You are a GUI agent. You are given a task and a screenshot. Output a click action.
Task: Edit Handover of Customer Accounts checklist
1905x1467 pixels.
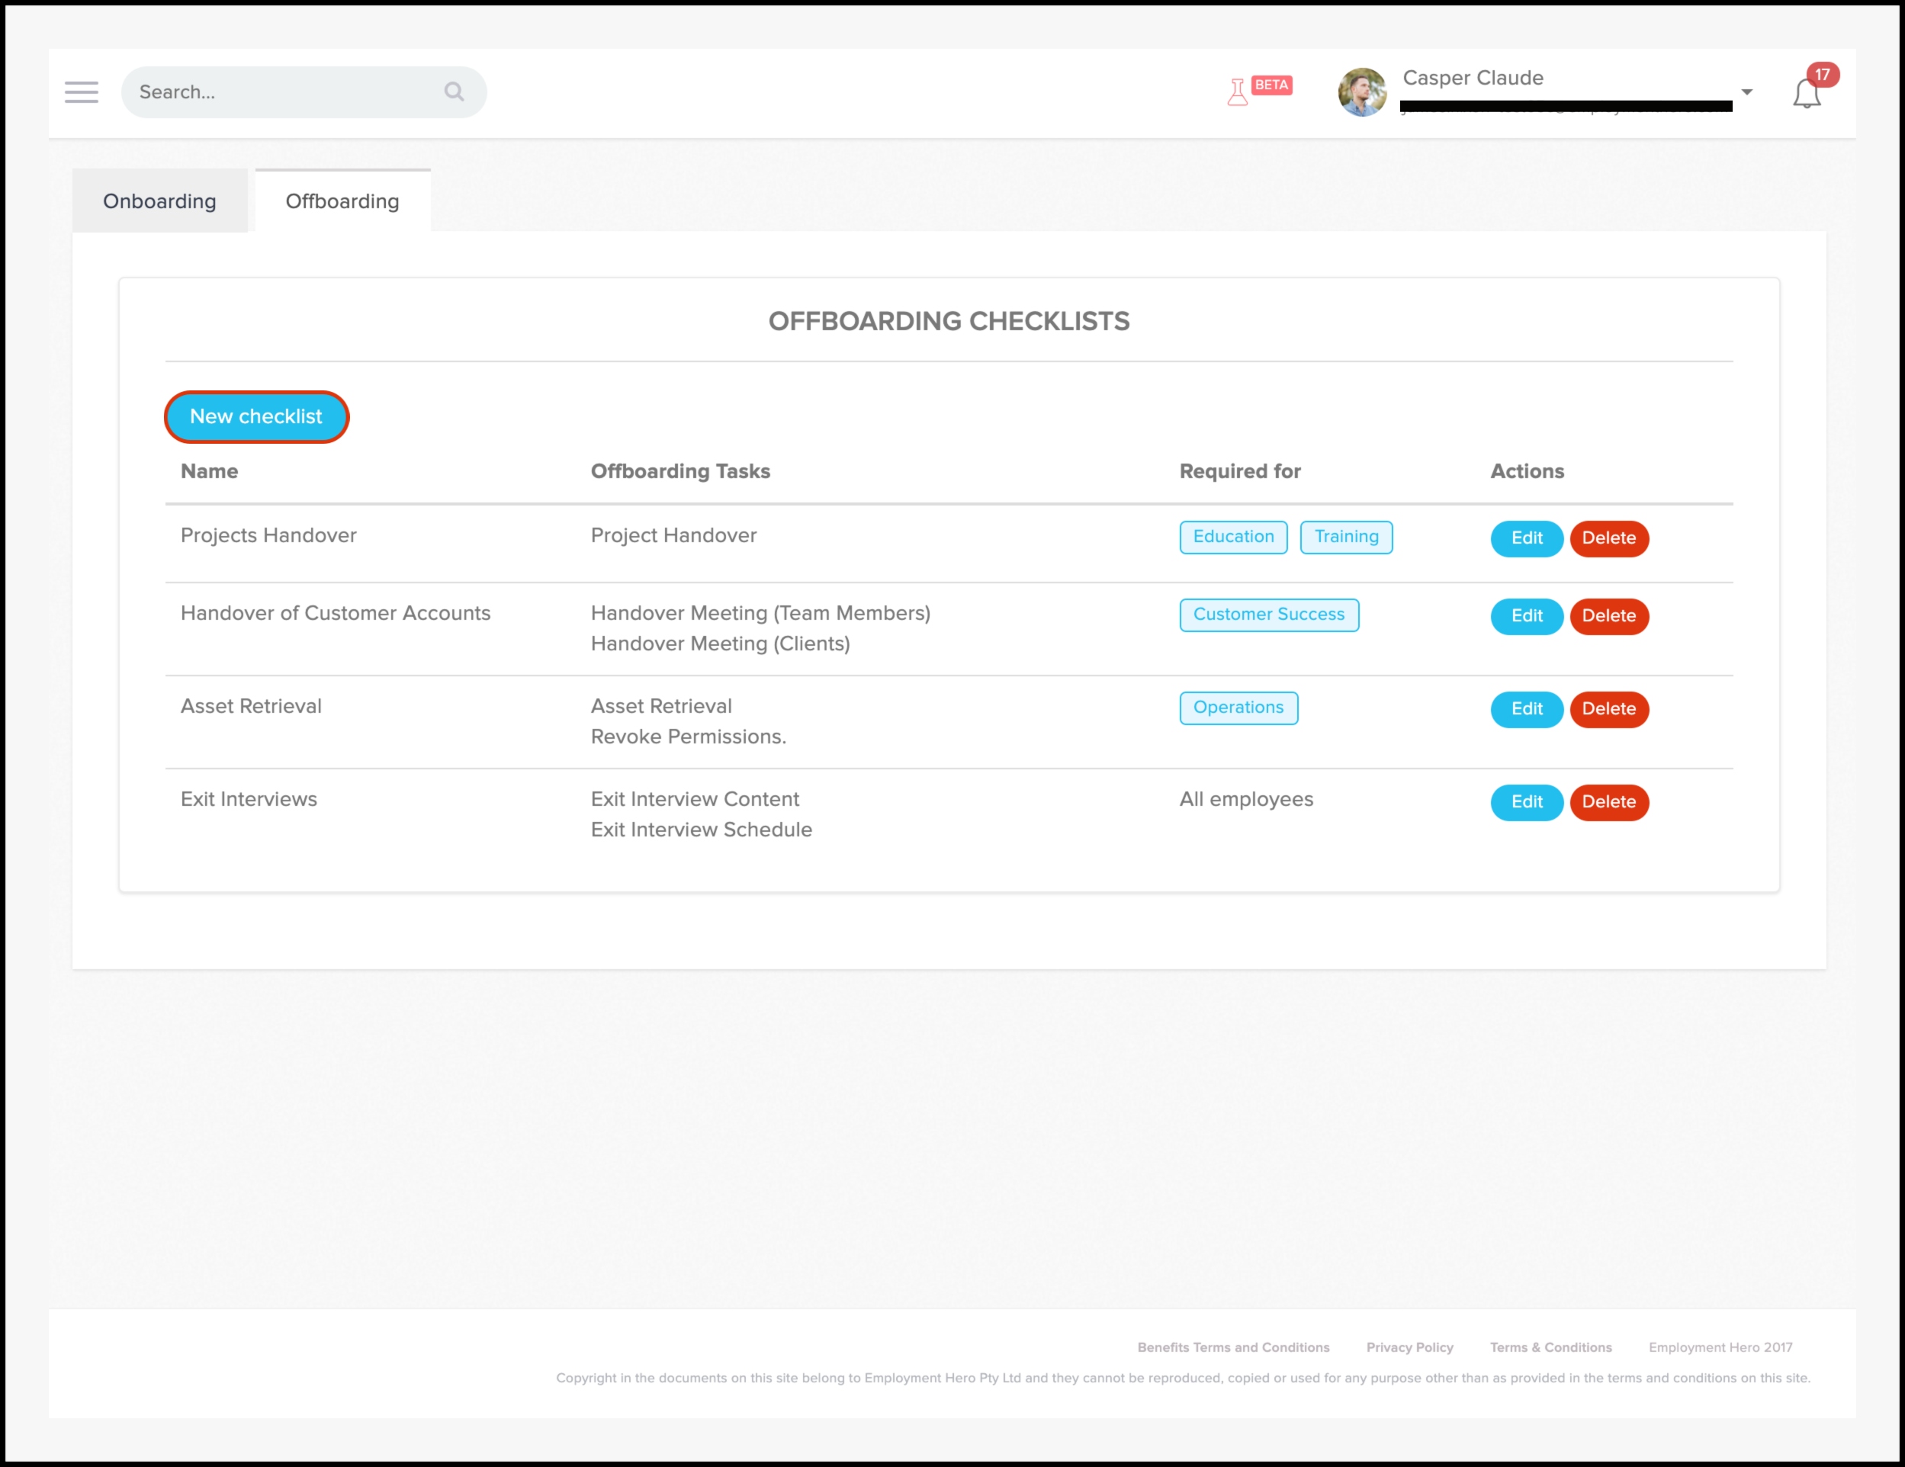(x=1525, y=616)
